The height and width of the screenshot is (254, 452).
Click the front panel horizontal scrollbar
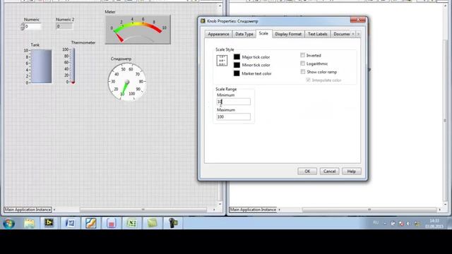143,210
